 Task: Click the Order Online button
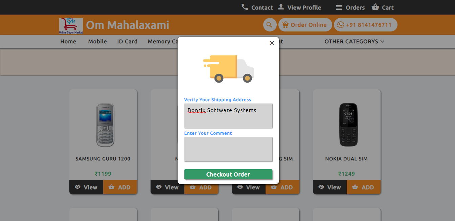tap(305, 25)
